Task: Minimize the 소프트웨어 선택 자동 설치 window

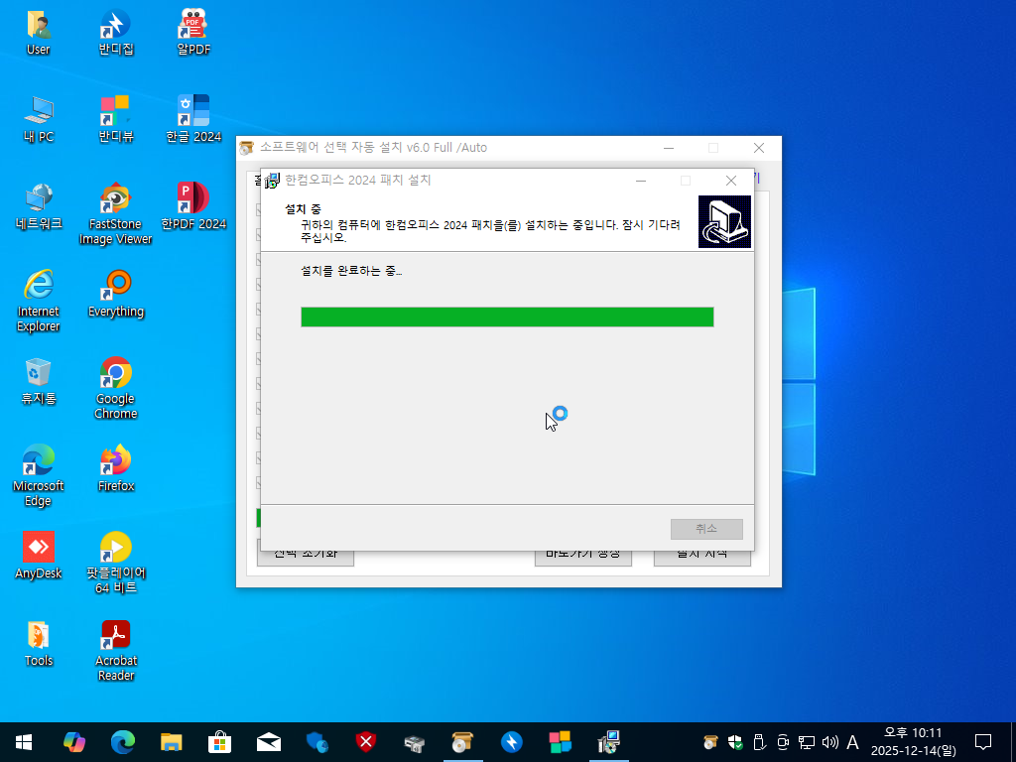Action: 669,148
